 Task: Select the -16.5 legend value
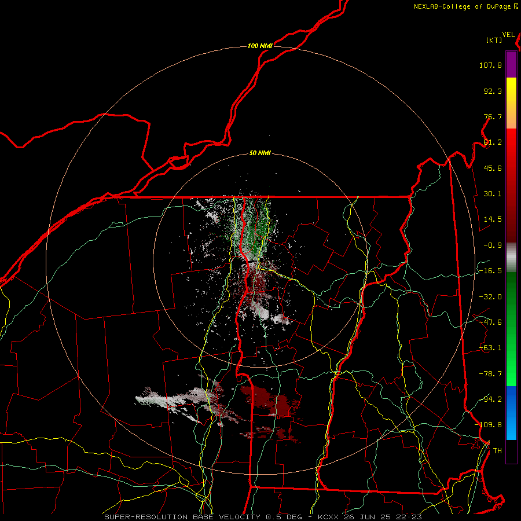[490, 271]
